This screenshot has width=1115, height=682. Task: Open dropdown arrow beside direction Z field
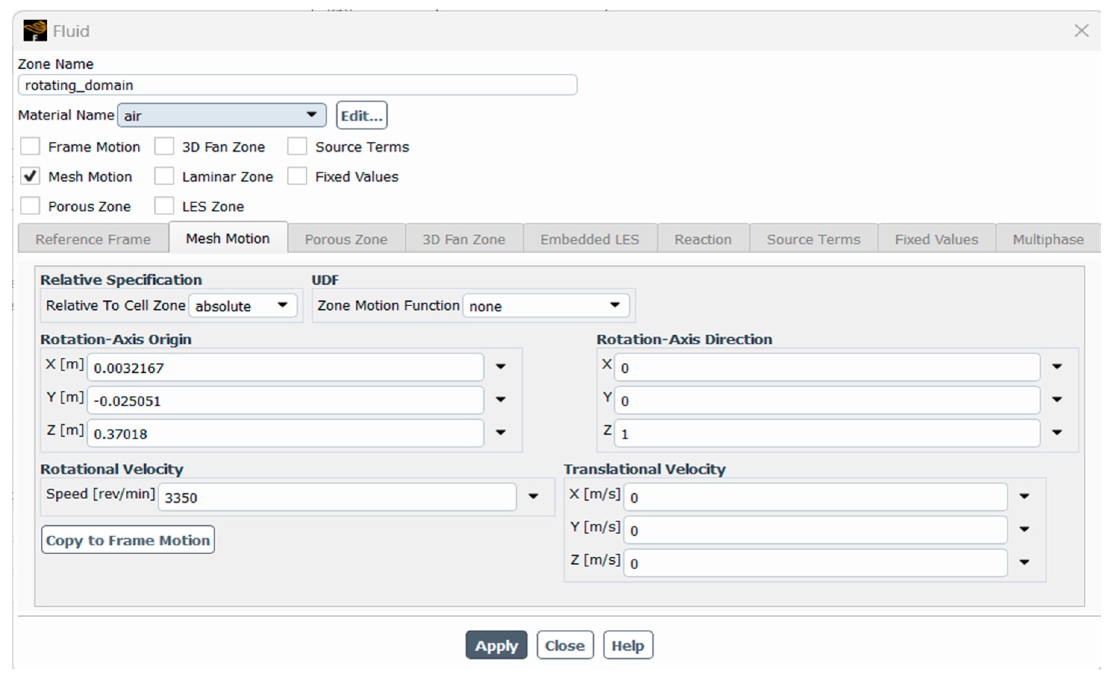pyautogui.click(x=1057, y=433)
